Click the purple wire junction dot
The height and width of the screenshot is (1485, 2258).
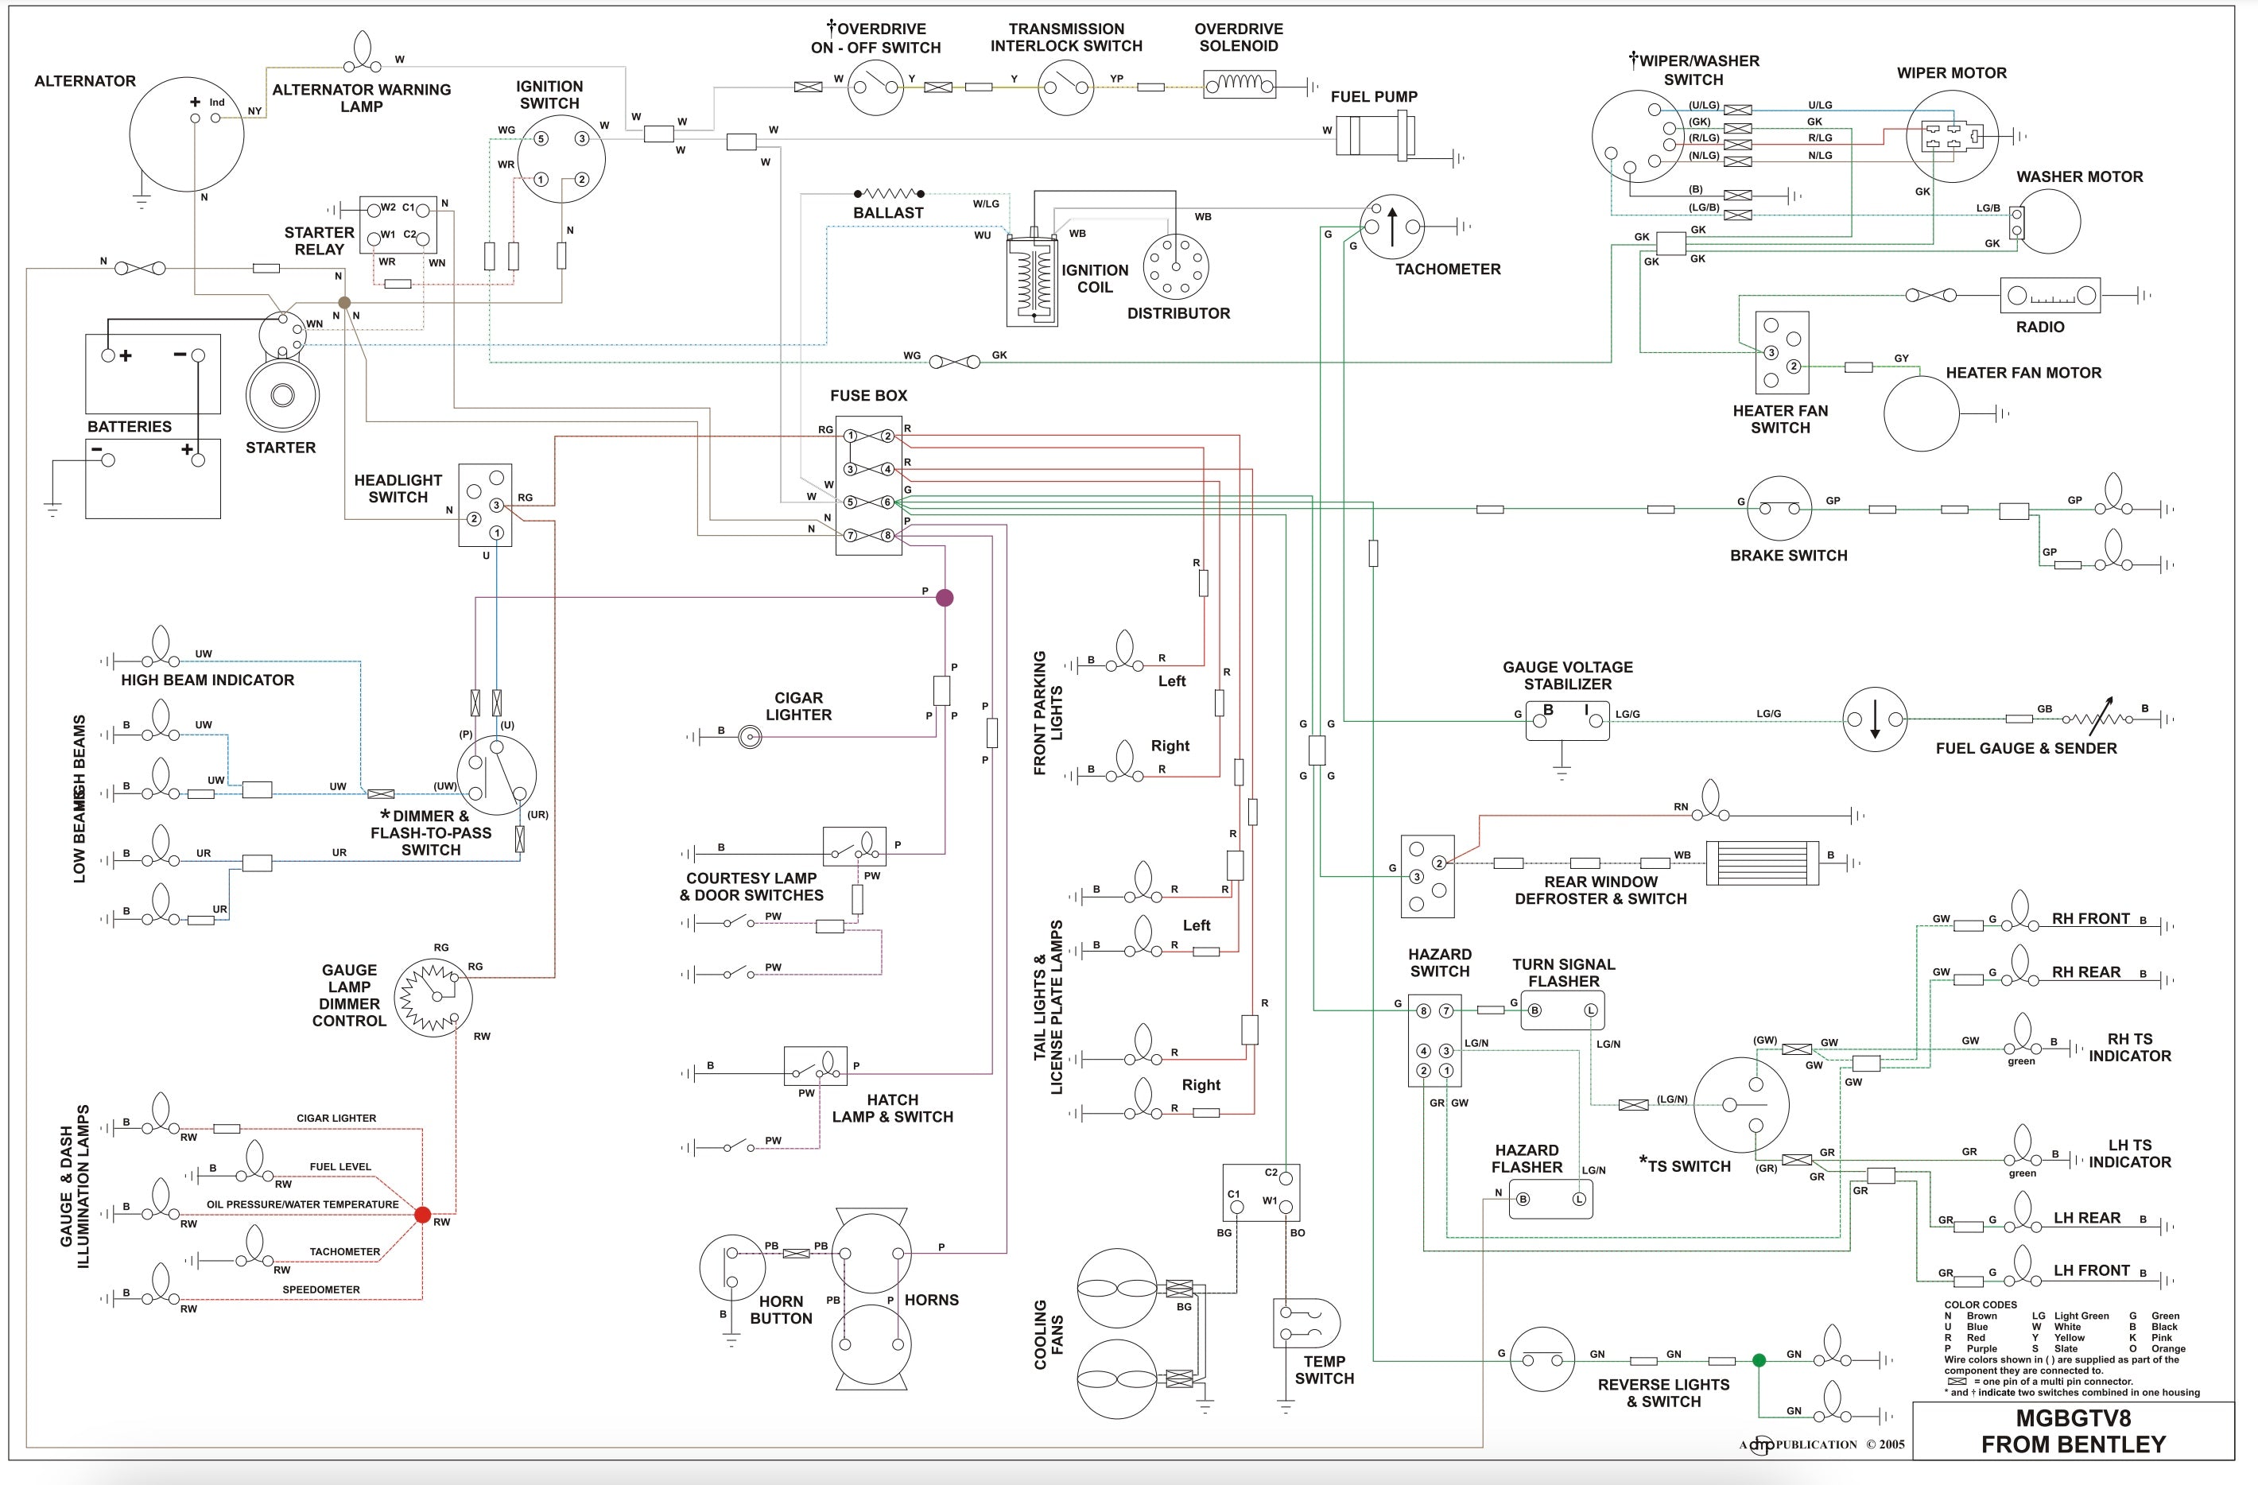click(x=944, y=598)
